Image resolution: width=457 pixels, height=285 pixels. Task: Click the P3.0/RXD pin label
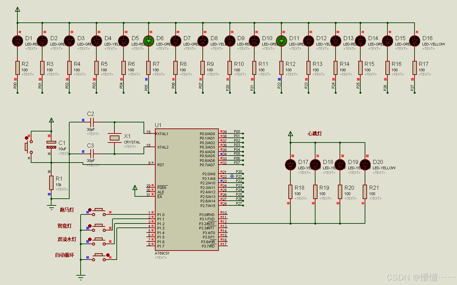click(207, 215)
